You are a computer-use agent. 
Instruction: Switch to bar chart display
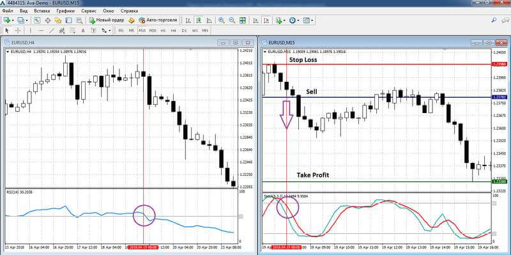[x=188, y=20]
